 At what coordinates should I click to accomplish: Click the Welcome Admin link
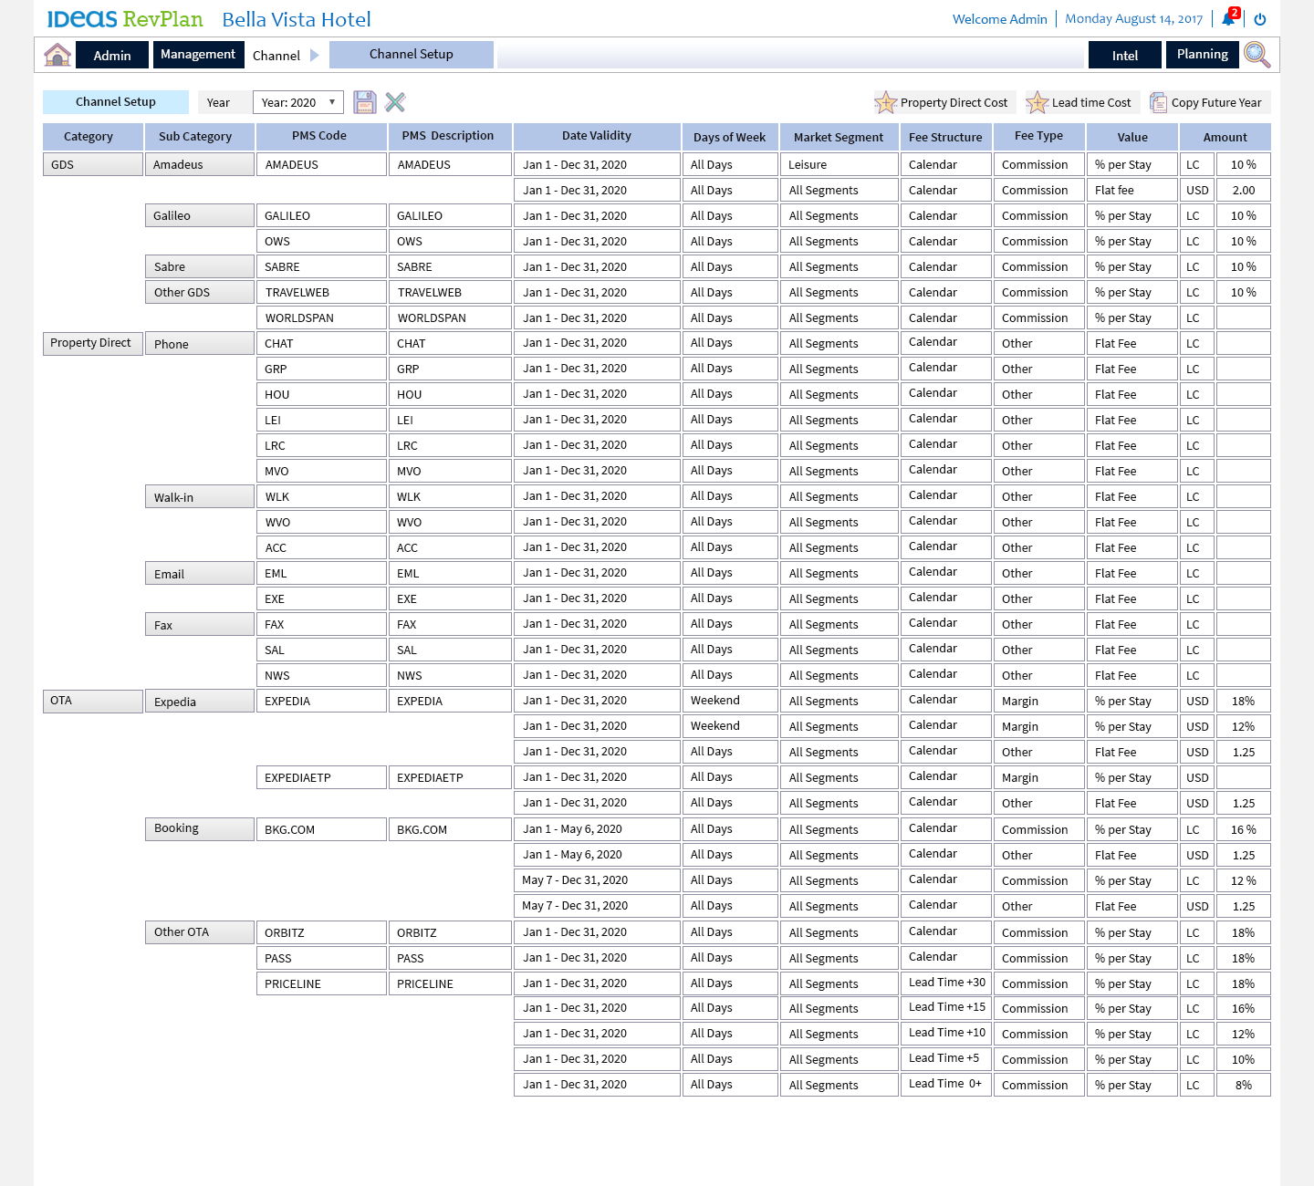point(999,19)
